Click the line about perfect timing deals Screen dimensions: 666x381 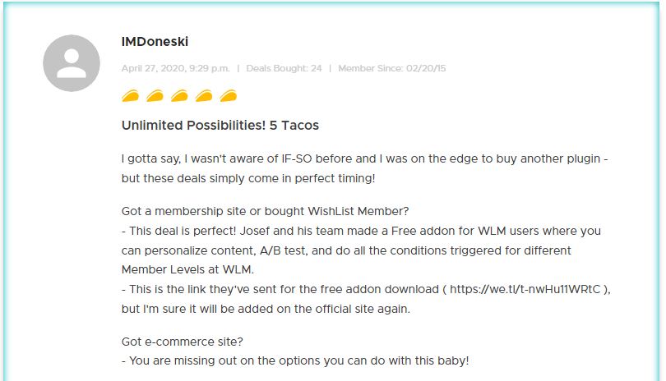(248, 179)
